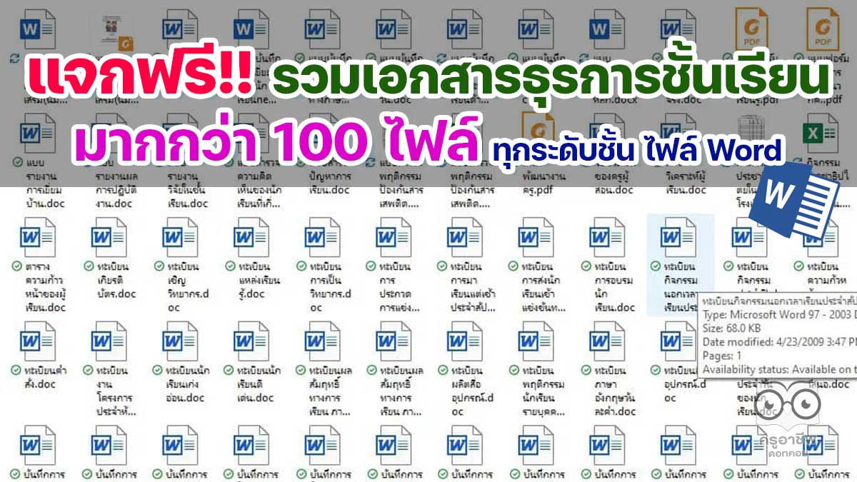
Task: Click the highlighted file name ทะเบียนกิจกรรมนอกเวลาเรียนประ...
Action: click(x=679, y=286)
